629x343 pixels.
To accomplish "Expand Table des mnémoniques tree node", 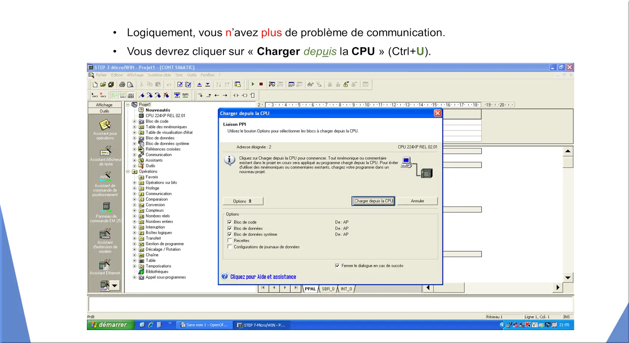I will pos(135,127).
